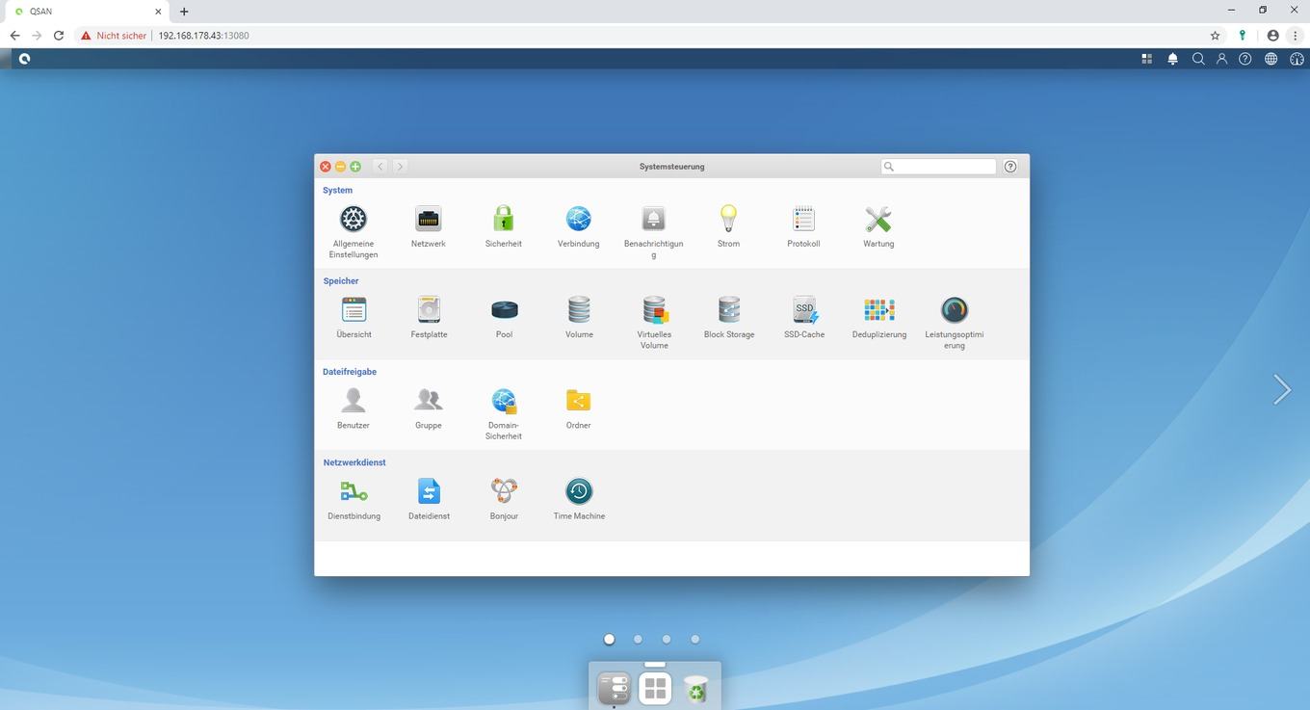Close the Systemsteuerung window
The image size is (1310, 710).
click(326, 167)
